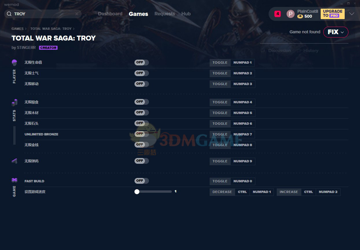
Task: Open the notifications badge showing 4
Action: (x=277, y=14)
